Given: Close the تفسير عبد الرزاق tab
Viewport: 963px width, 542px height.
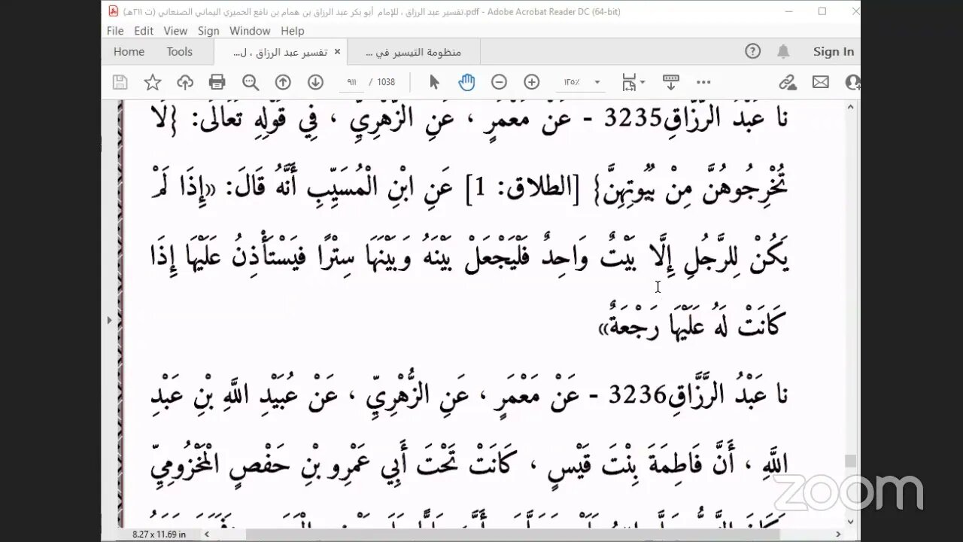Looking at the screenshot, I should 337,52.
